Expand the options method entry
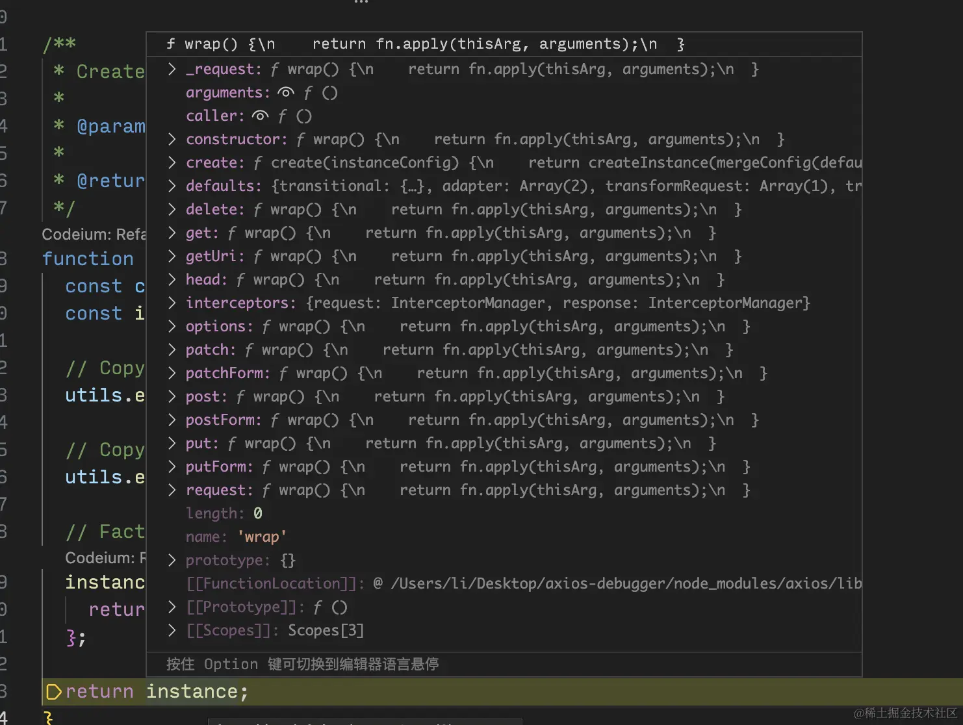 point(172,327)
